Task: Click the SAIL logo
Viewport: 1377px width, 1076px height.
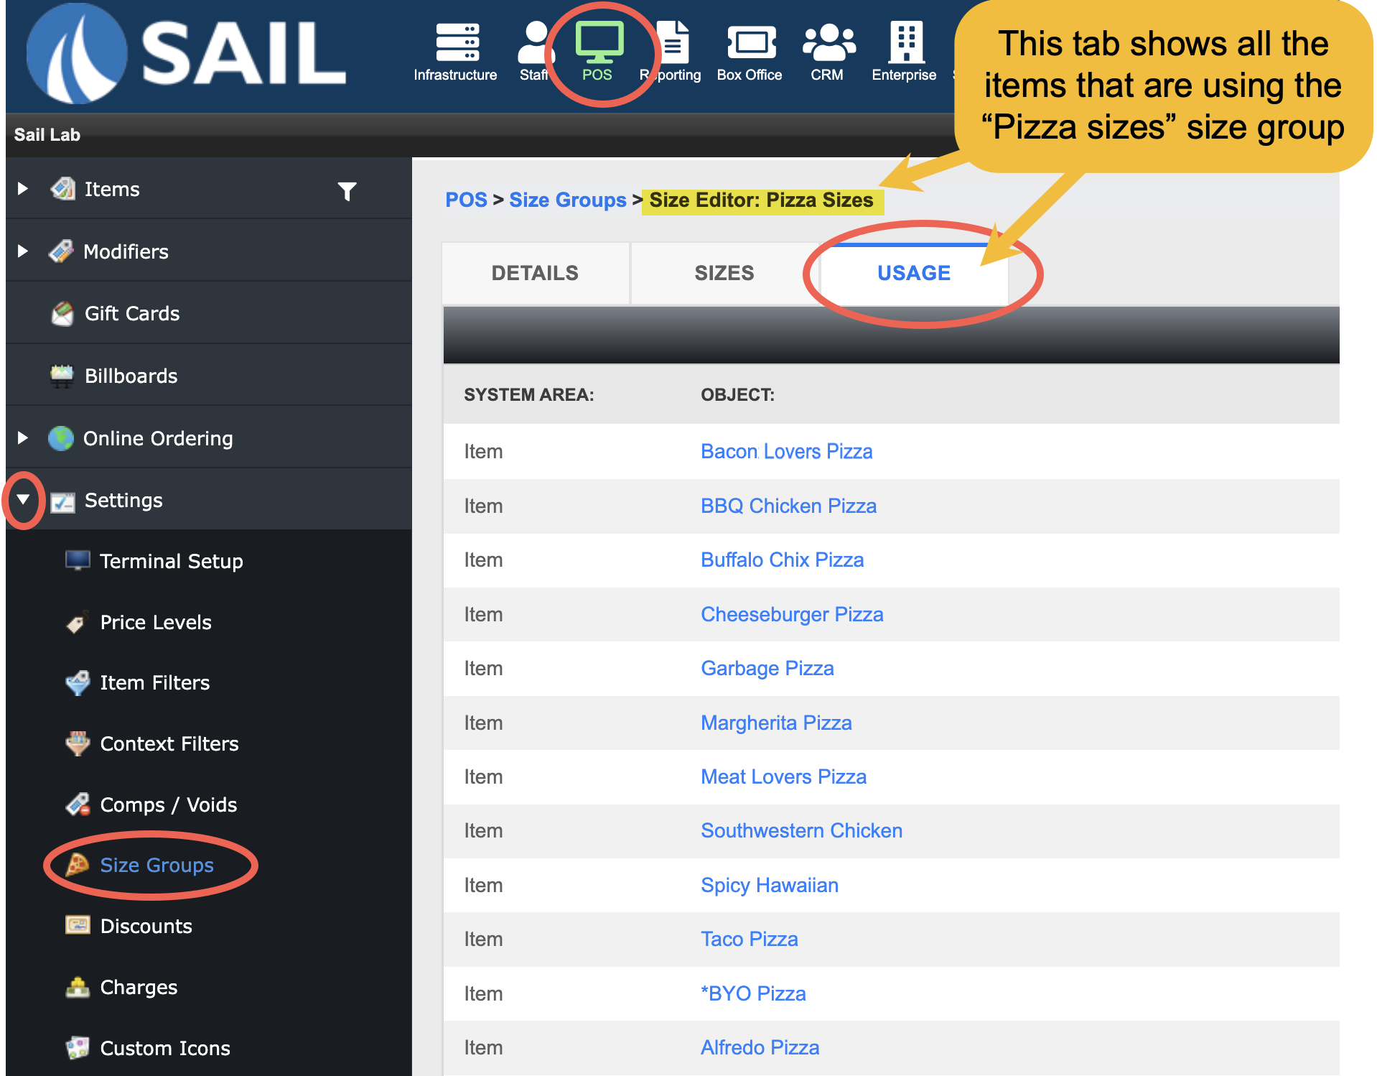Action: [x=187, y=54]
